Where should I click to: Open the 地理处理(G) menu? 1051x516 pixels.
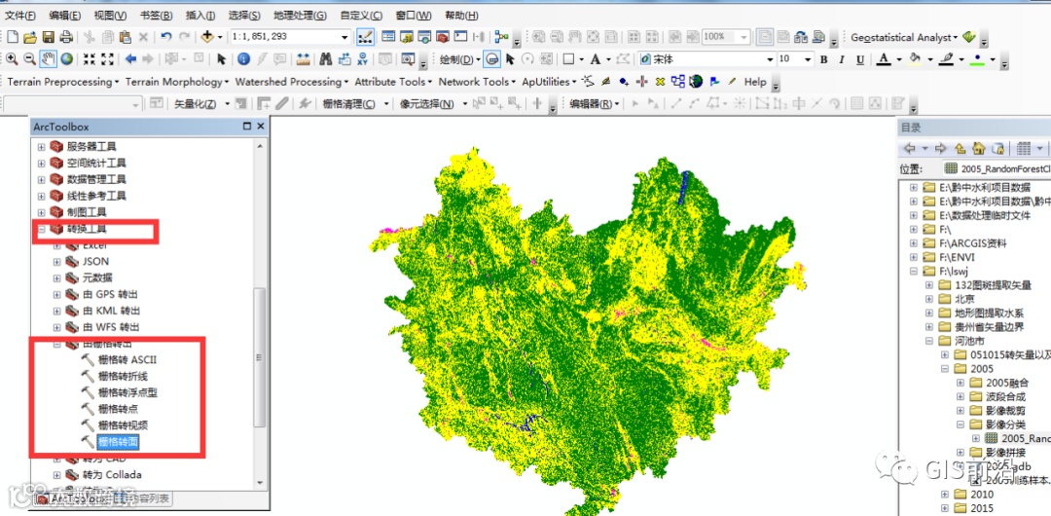tap(300, 16)
